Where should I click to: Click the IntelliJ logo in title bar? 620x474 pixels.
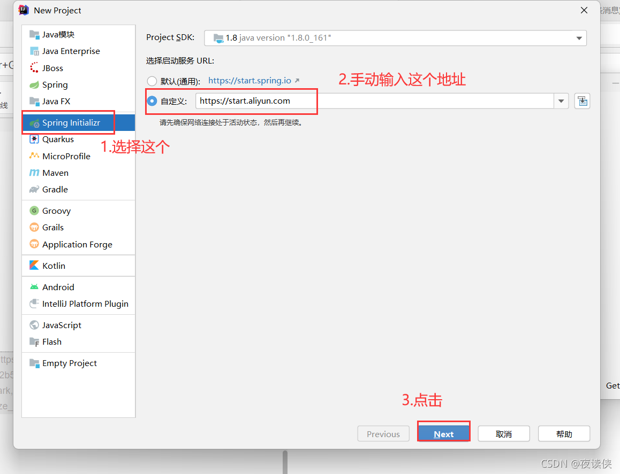pos(24,10)
